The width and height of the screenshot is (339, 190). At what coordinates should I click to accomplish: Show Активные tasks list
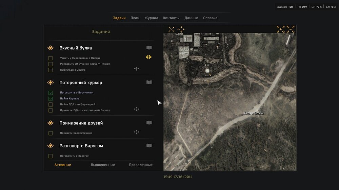coord(63,165)
